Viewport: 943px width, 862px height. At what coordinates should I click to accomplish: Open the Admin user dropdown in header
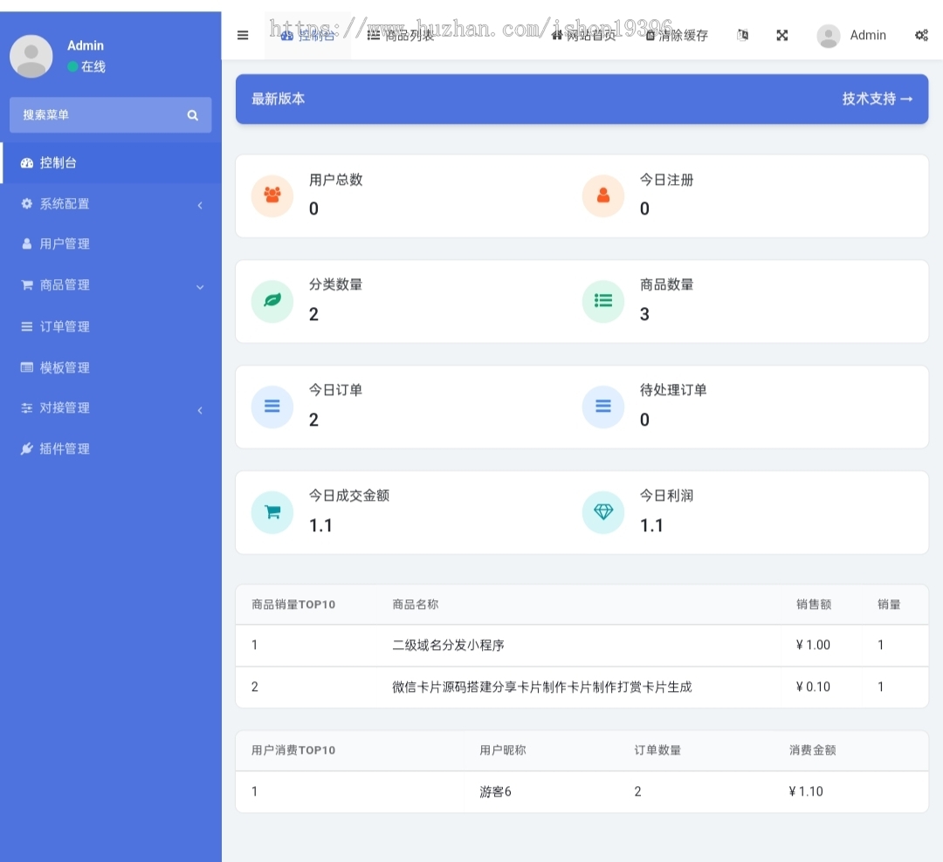(851, 36)
